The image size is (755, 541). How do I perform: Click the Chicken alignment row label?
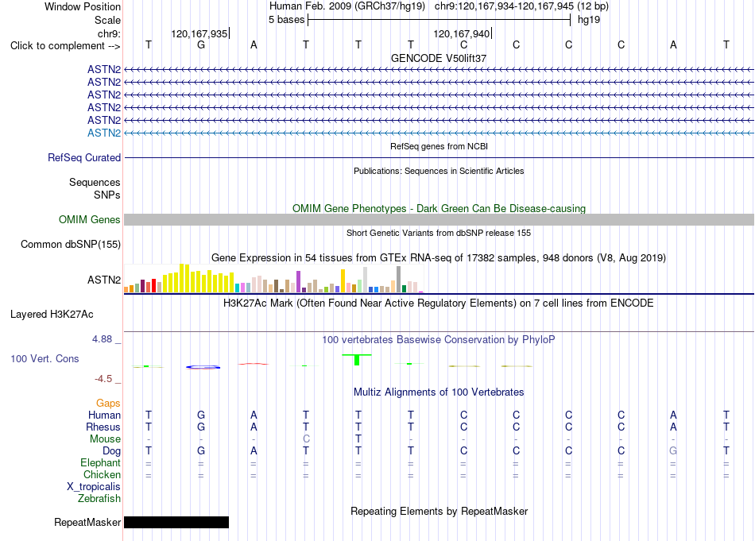(x=102, y=474)
